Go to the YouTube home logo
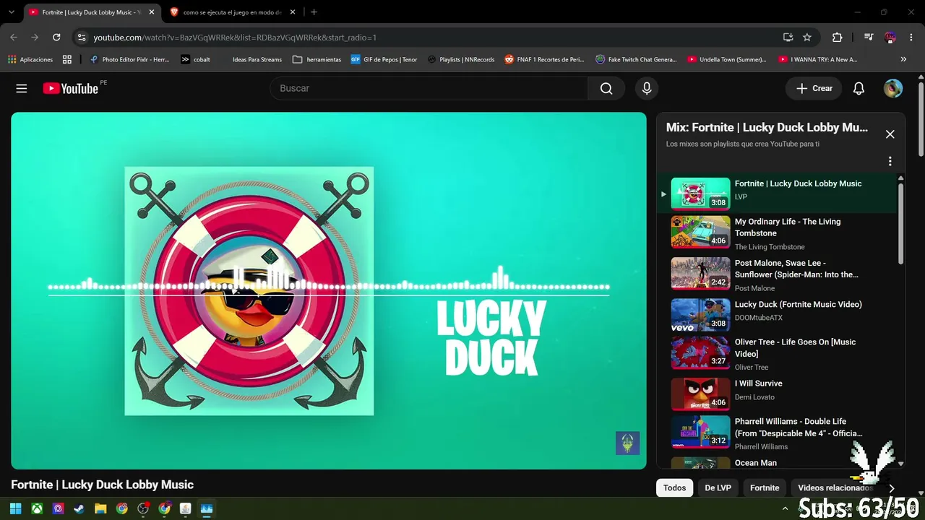 (x=70, y=88)
